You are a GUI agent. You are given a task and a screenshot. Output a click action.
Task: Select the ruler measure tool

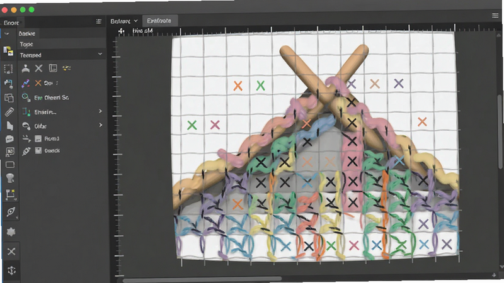pyautogui.click(x=9, y=112)
